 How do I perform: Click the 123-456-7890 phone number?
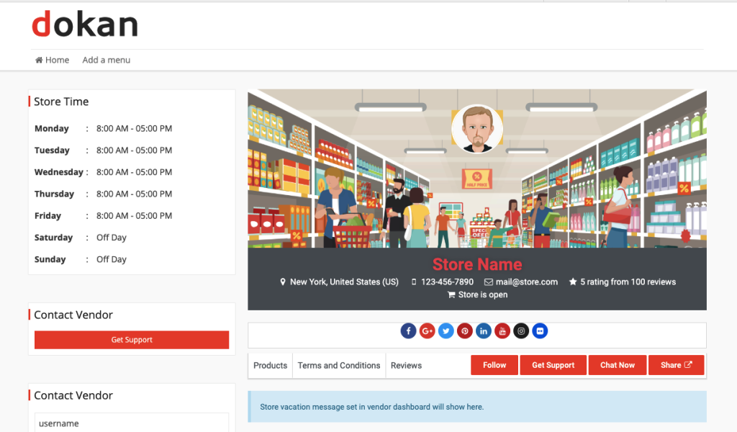coord(447,282)
